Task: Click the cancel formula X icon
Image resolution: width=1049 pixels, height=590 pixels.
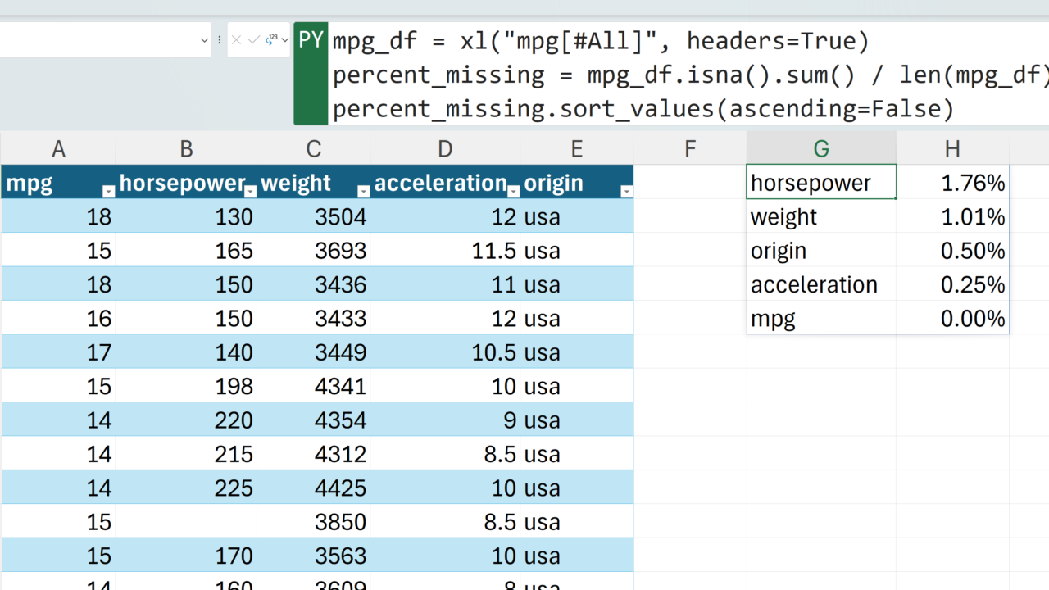Action: coord(236,39)
